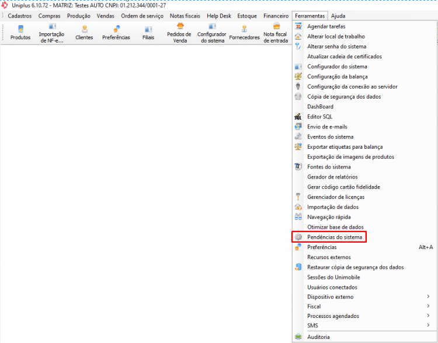Click the Cópia de segurança dos dados icon

coord(298,96)
